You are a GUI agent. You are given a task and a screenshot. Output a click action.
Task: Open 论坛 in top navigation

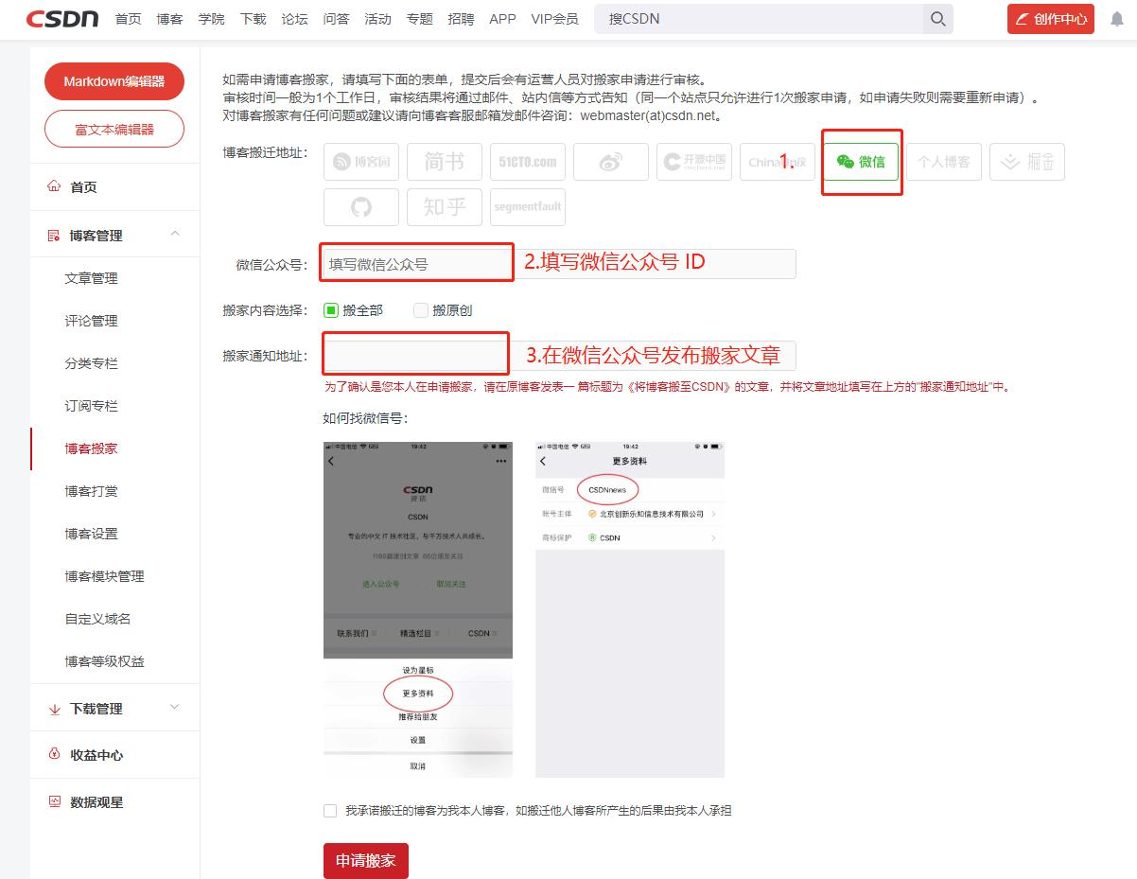pyautogui.click(x=295, y=19)
